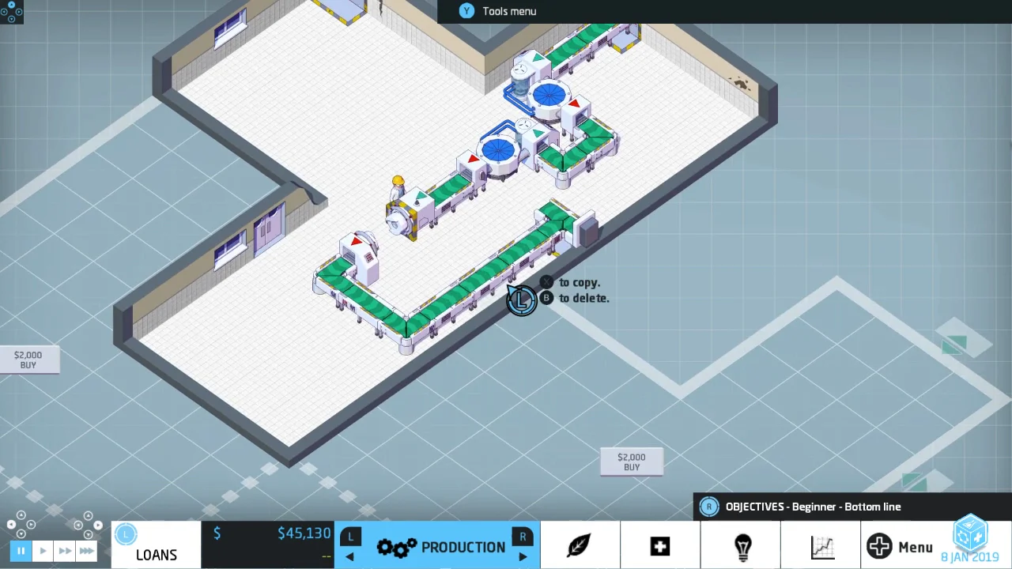Pause the game simulation
This screenshot has width=1012, height=569.
tap(21, 551)
